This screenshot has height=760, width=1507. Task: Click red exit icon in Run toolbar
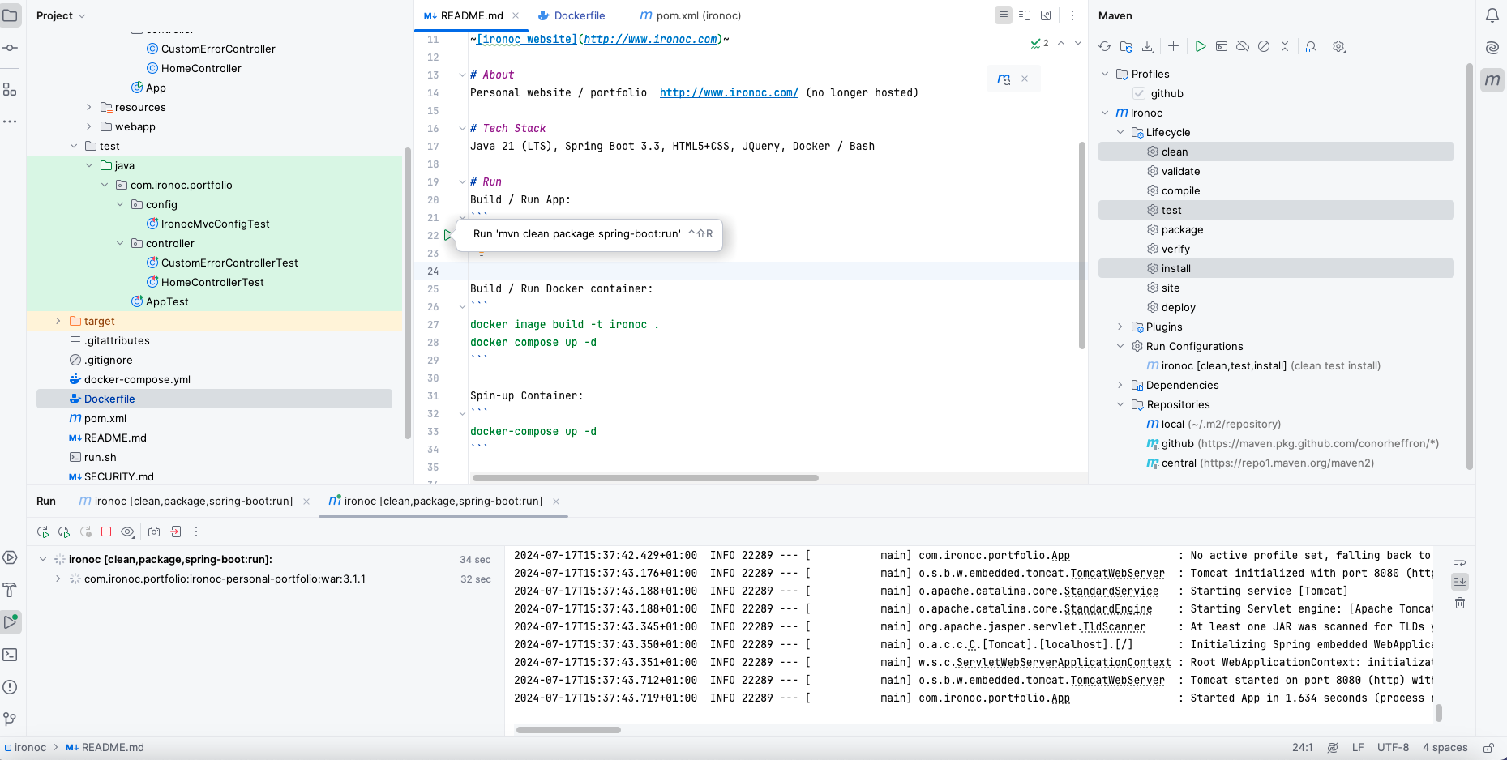click(175, 532)
